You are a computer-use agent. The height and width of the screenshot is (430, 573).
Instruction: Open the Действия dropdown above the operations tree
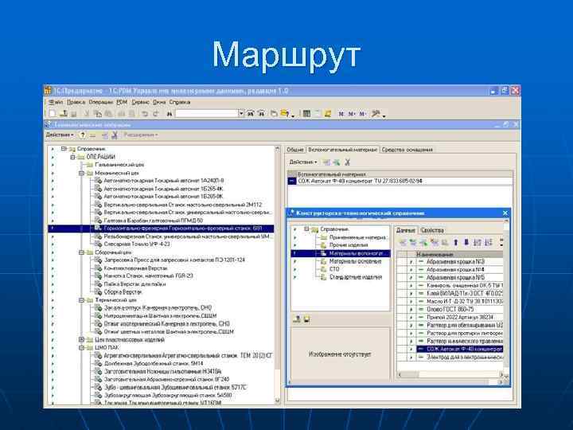pyautogui.click(x=60, y=135)
